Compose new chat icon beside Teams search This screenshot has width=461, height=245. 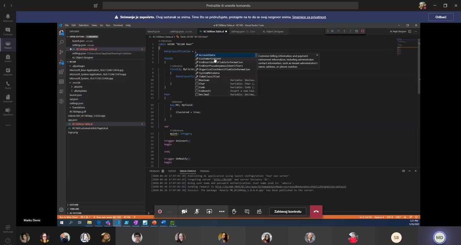(95, 6)
